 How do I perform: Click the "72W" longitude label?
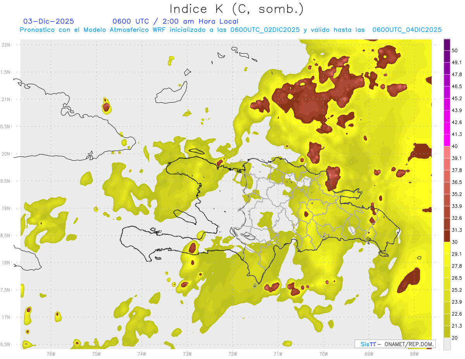pos(232,354)
